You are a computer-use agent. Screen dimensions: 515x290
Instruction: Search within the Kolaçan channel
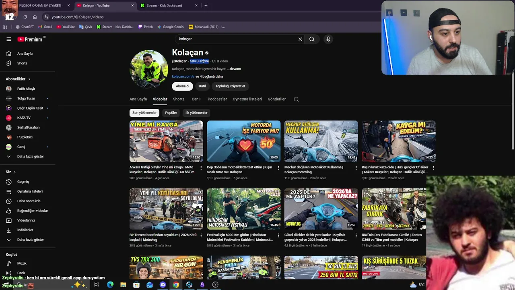[x=296, y=99]
